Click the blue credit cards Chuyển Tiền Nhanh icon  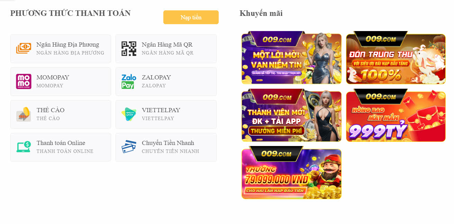(x=129, y=147)
